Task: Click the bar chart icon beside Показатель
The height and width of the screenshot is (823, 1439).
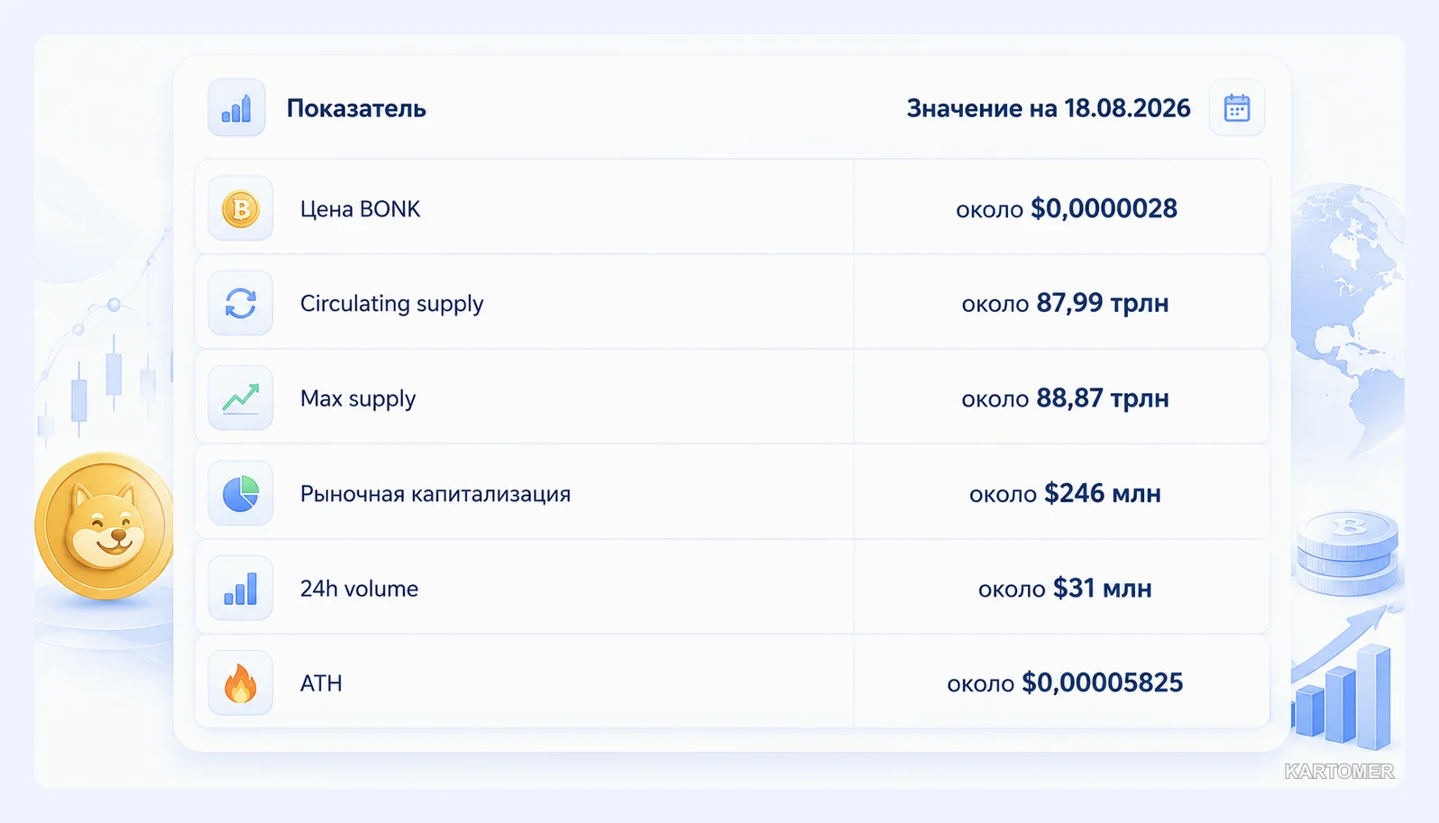Action: click(x=236, y=108)
